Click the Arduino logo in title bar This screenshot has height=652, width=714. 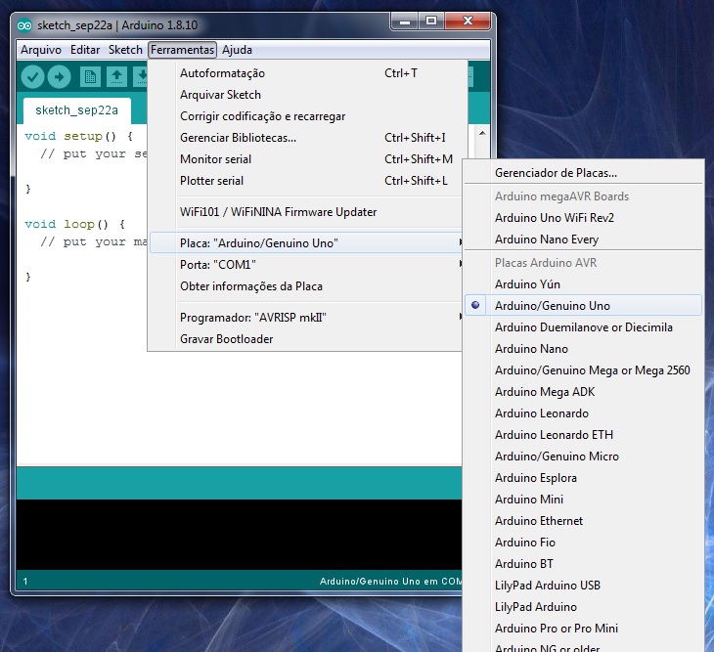[24, 23]
